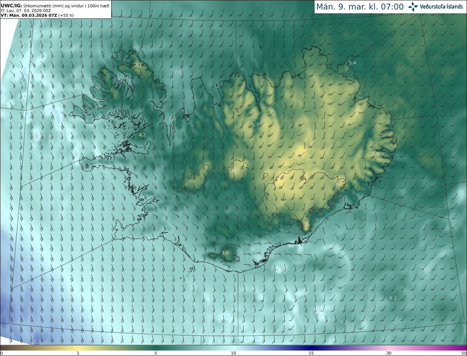
Task: Click the 'VT: Mán. 09.03.2026 07Z' line
Action: pyautogui.click(x=37, y=15)
